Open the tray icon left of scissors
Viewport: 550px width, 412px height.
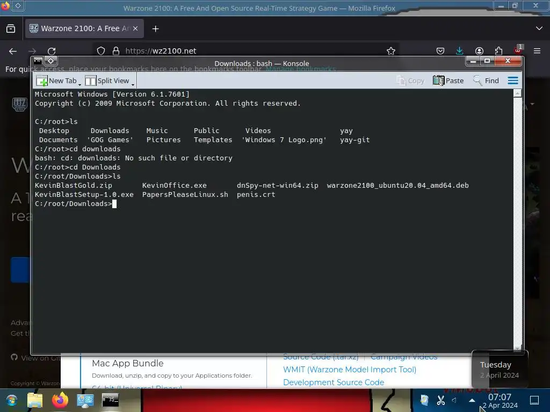(x=424, y=400)
